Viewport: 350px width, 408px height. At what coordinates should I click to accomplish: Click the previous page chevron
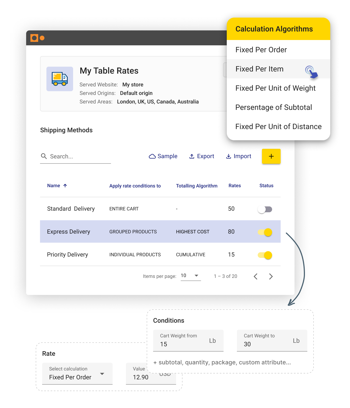(255, 276)
